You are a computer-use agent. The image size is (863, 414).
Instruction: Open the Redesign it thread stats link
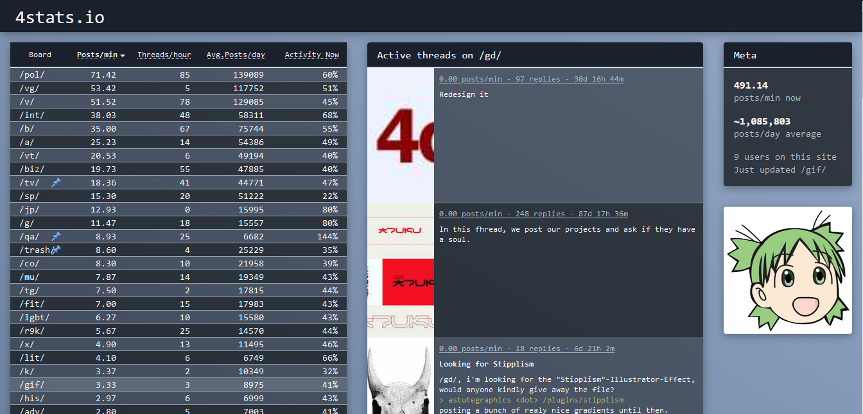531,79
